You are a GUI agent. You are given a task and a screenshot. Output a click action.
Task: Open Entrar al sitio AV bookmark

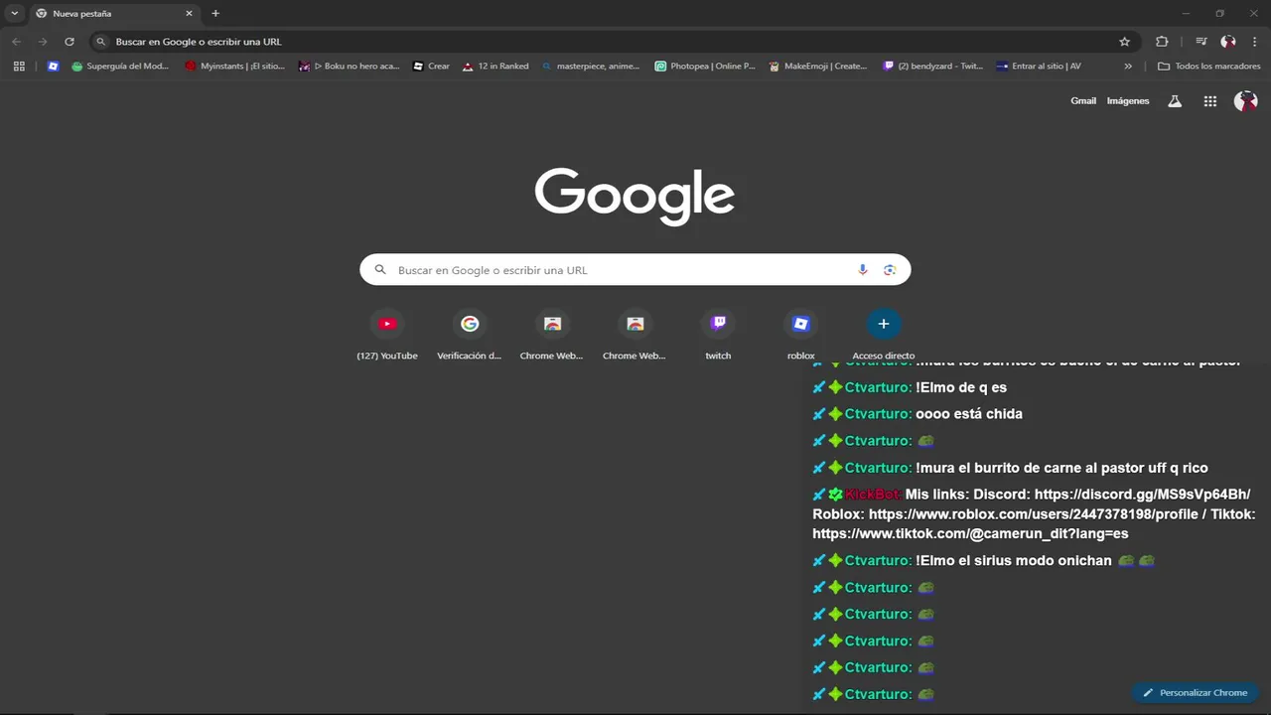[1039, 67]
